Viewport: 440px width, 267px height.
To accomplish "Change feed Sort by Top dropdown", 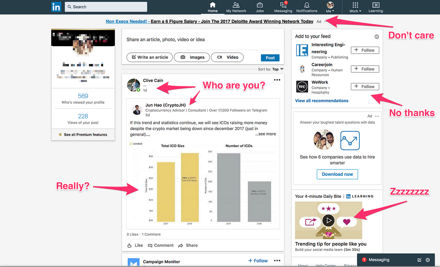I will 271,69.
